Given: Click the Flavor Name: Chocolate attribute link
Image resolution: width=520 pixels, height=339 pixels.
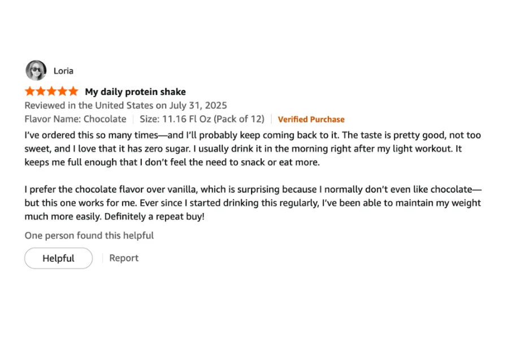Looking at the screenshot, I should [x=75, y=119].
